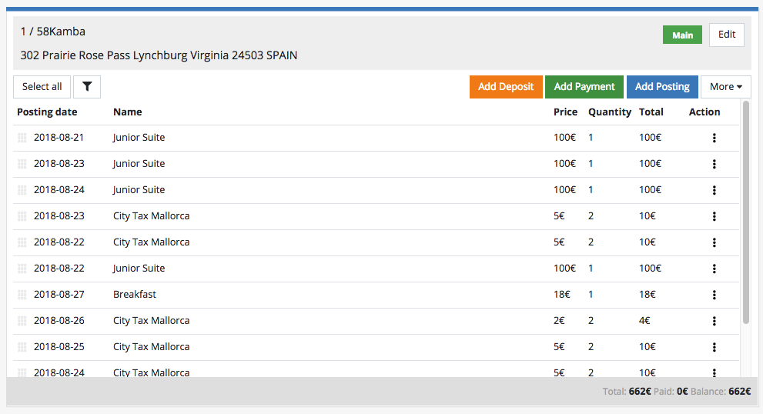The height and width of the screenshot is (414, 763).
Task: Expand the More dropdown
Action: [725, 87]
